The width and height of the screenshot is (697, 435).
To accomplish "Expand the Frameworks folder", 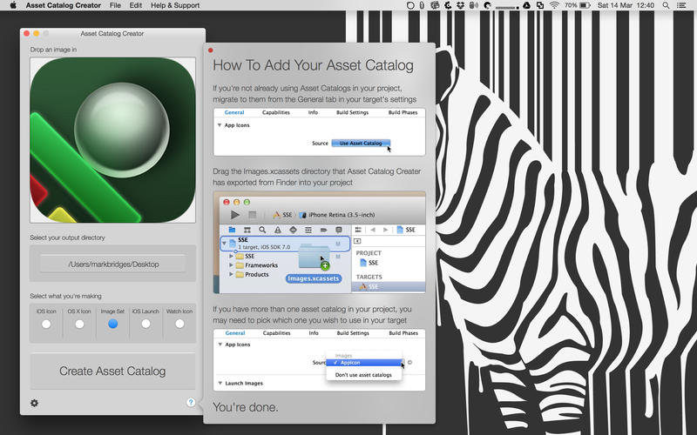I will click(231, 265).
